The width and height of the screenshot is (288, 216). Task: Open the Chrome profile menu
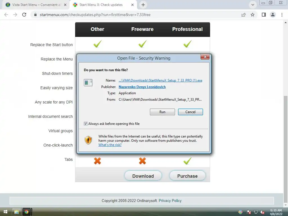click(x=273, y=15)
